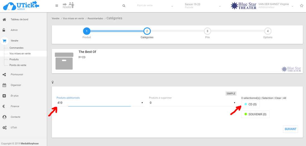Open the Finance euro icon
The height and width of the screenshot is (146, 306).
4,106
